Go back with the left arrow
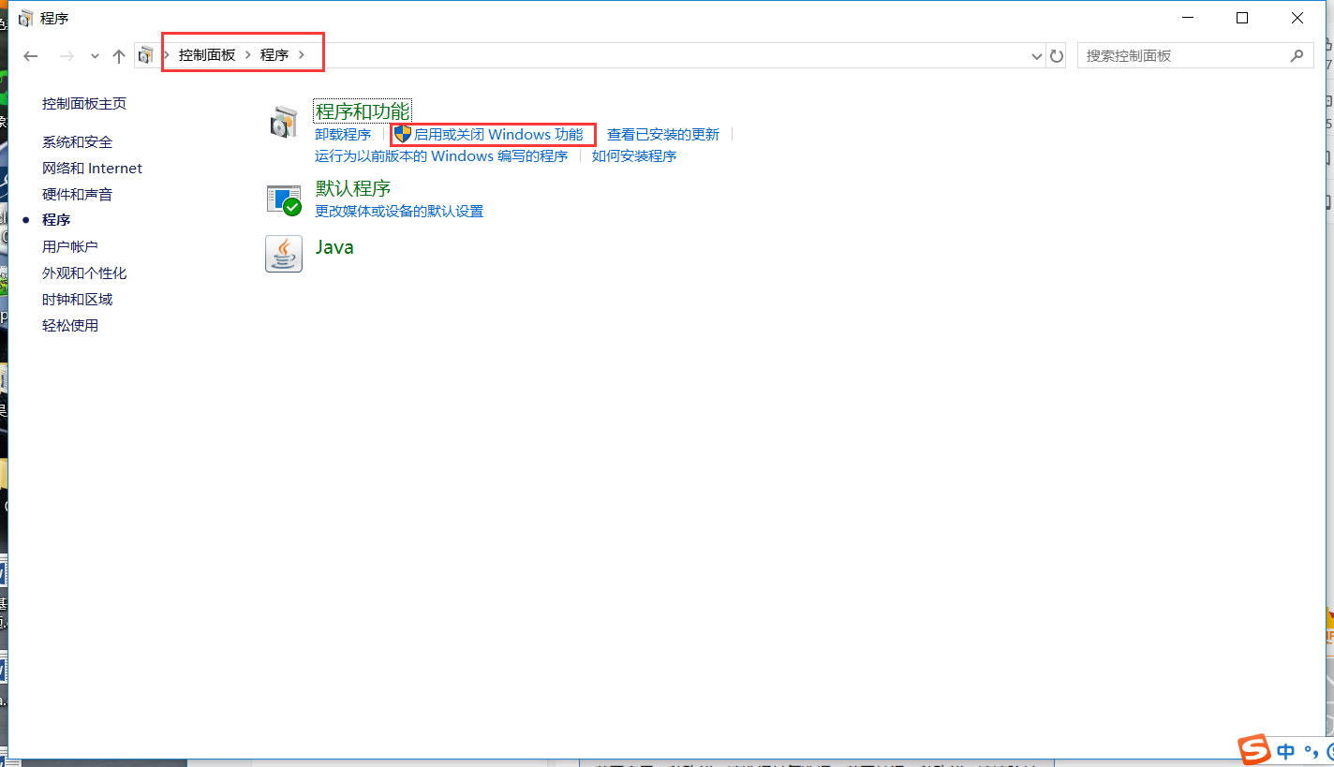Viewport: 1334px width, 767px height. tap(31, 56)
